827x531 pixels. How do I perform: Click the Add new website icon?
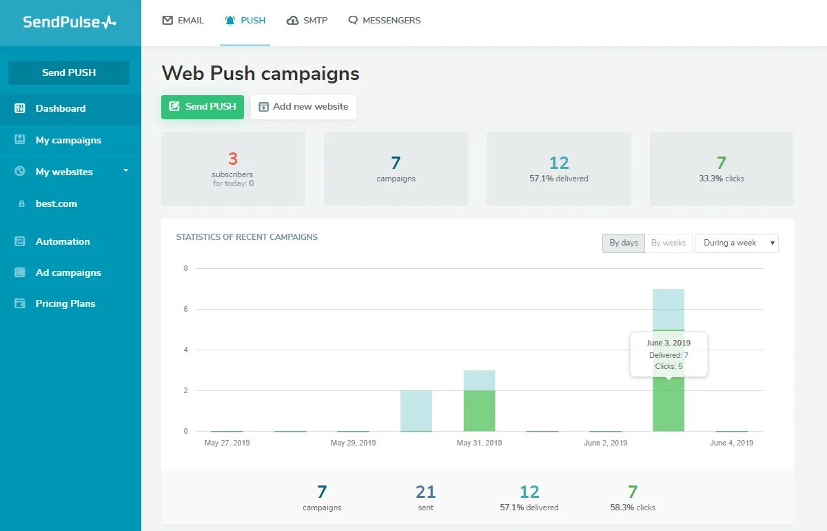pos(263,107)
